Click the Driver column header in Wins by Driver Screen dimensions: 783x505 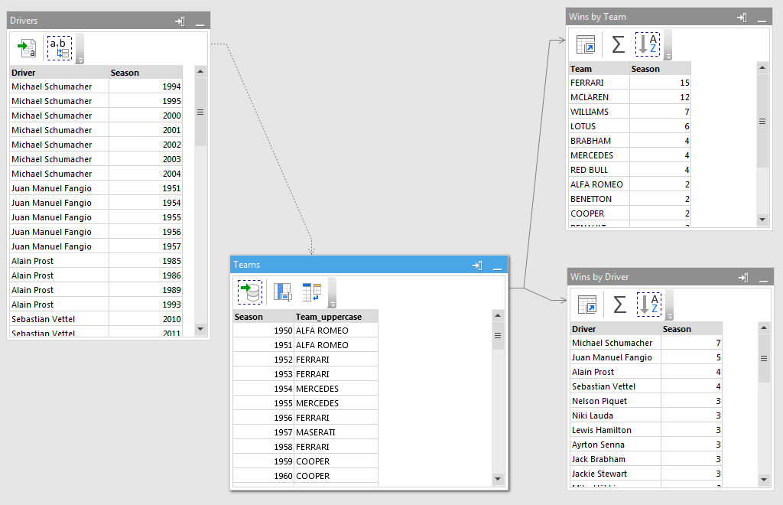pos(616,329)
